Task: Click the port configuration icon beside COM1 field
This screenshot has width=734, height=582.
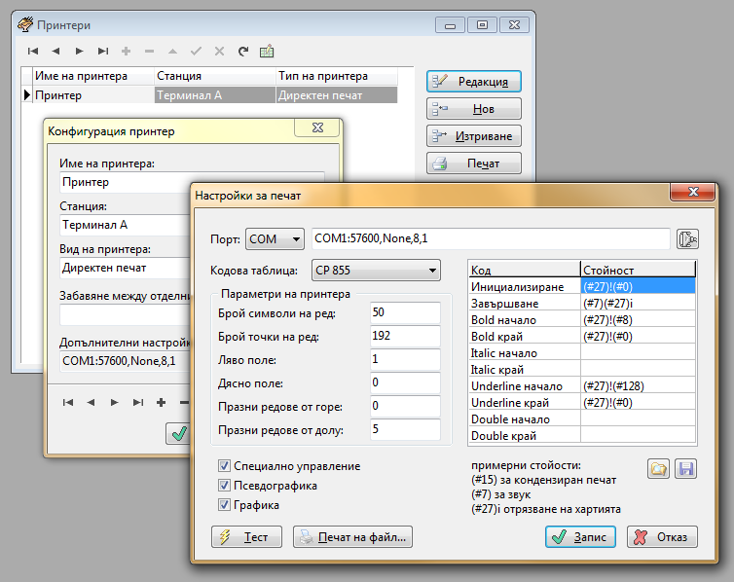Action: (x=688, y=238)
